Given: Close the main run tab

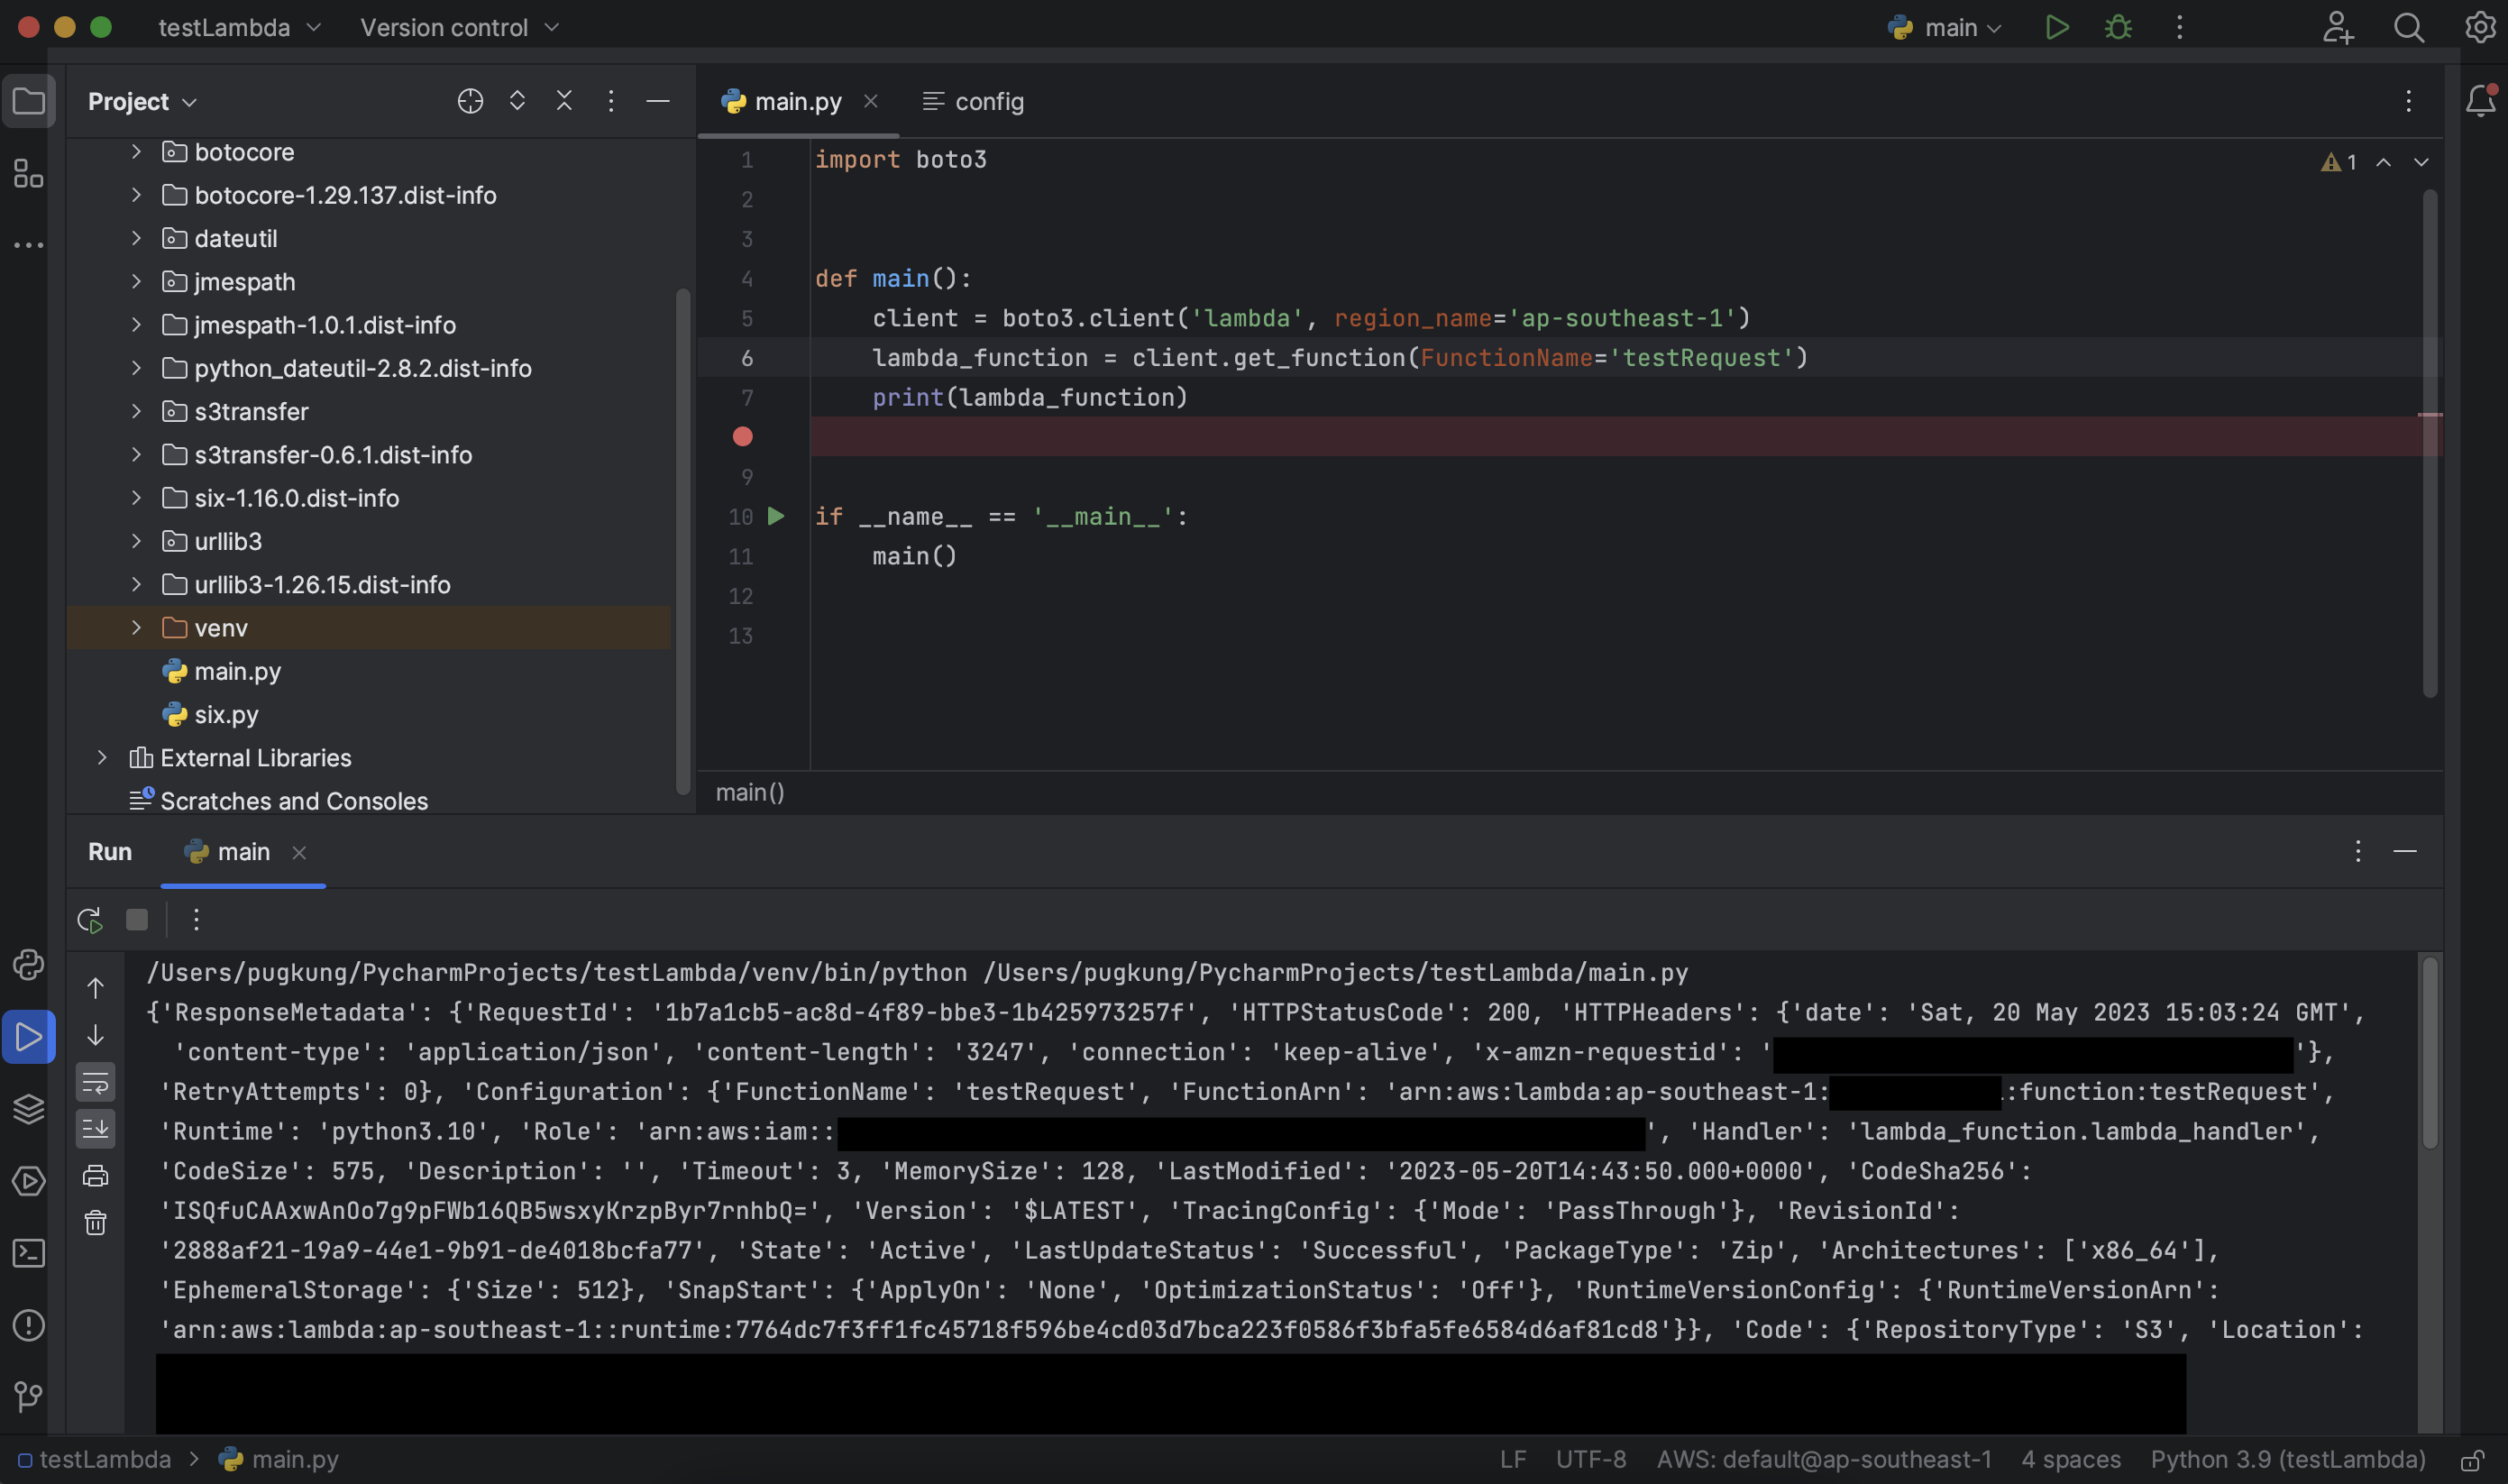Looking at the screenshot, I should 299,852.
